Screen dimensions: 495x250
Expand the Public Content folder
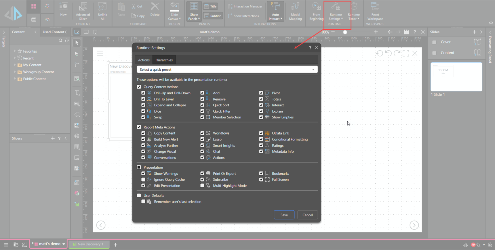tap(15, 79)
